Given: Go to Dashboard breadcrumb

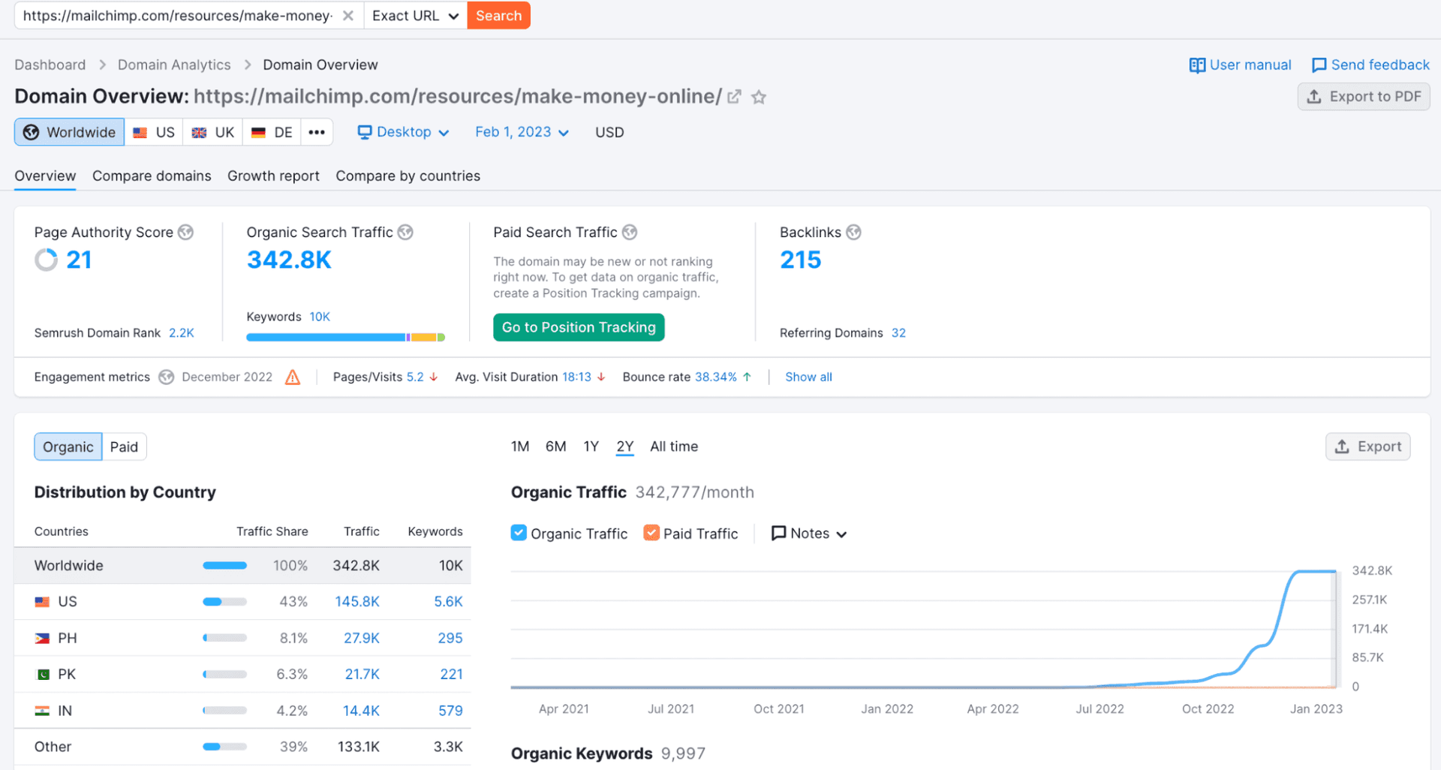Looking at the screenshot, I should click(50, 65).
